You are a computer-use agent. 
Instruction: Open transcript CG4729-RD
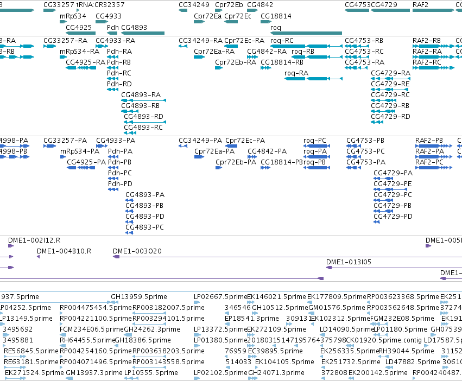390,116
